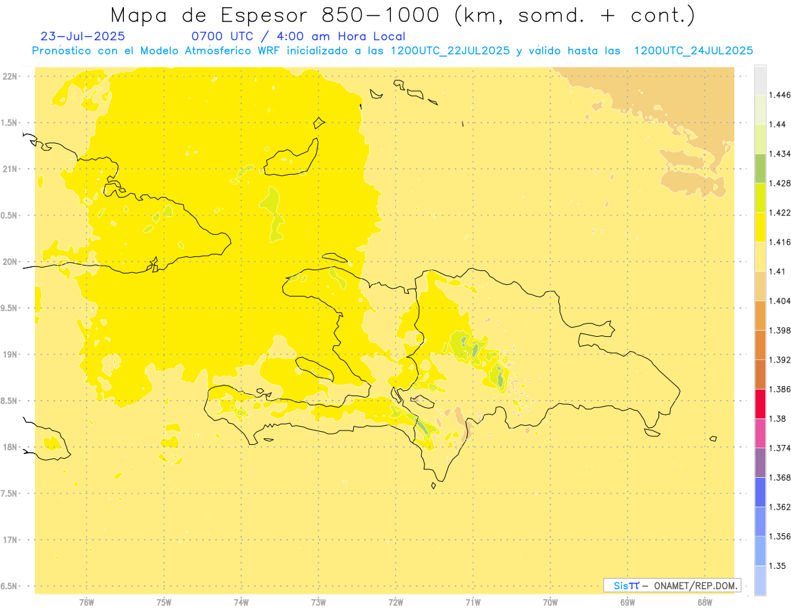
Task: Click the '0700 UTC / 4:00 am Hora Local' time text
Action: click(x=299, y=36)
